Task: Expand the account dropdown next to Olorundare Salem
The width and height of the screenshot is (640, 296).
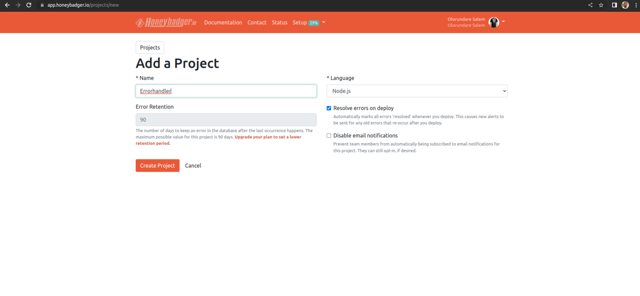Action: click(x=503, y=22)
